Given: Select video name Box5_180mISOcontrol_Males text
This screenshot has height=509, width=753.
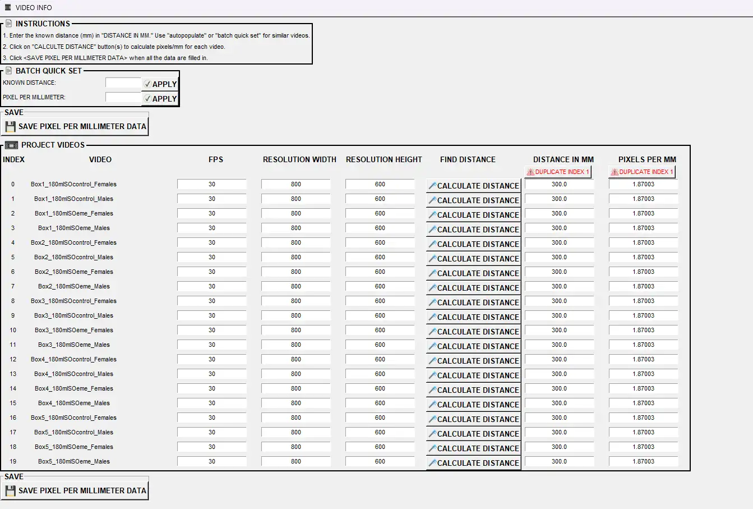Looking at the screenshot, I should [x=73, y=432].
